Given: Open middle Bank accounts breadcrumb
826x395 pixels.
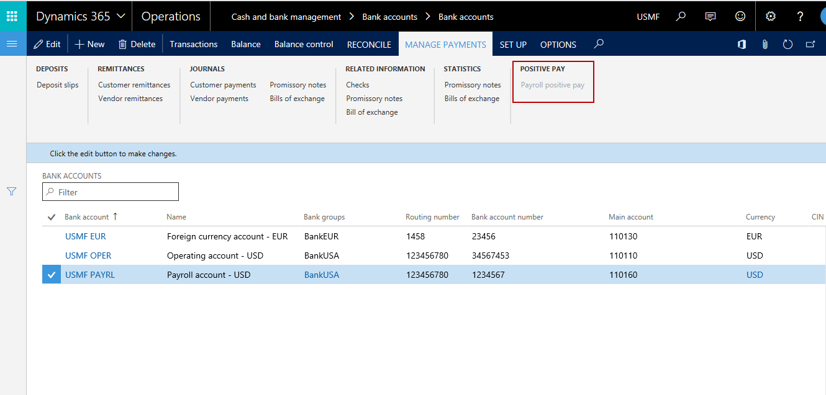Looking at the screenshot, I should [x=389, y=17].
